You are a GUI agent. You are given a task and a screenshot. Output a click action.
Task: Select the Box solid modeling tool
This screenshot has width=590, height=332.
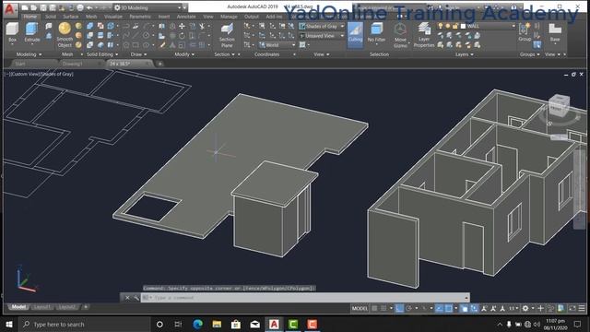(x=12, y=32)
